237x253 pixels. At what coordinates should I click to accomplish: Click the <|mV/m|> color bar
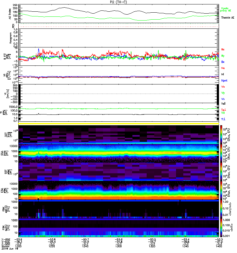[x=221, y=209]
